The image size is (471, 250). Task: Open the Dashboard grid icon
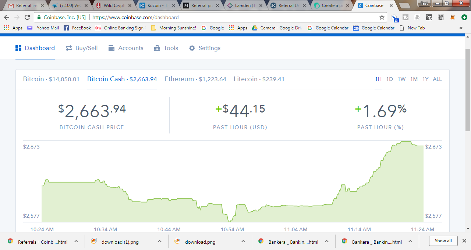[18, 48]
